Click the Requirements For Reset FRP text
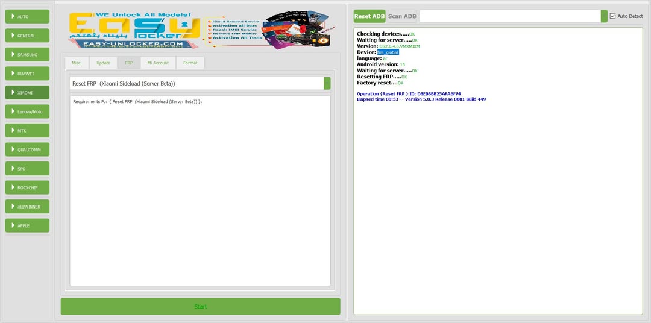The image size is (651, 323). click(x=137, y=102)
